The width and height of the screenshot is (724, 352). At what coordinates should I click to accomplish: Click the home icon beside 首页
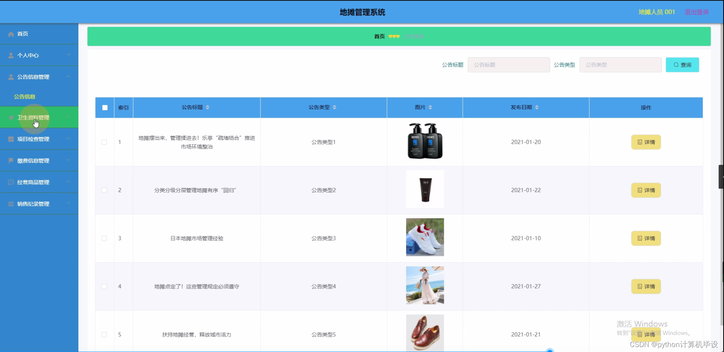coord(11,34)
